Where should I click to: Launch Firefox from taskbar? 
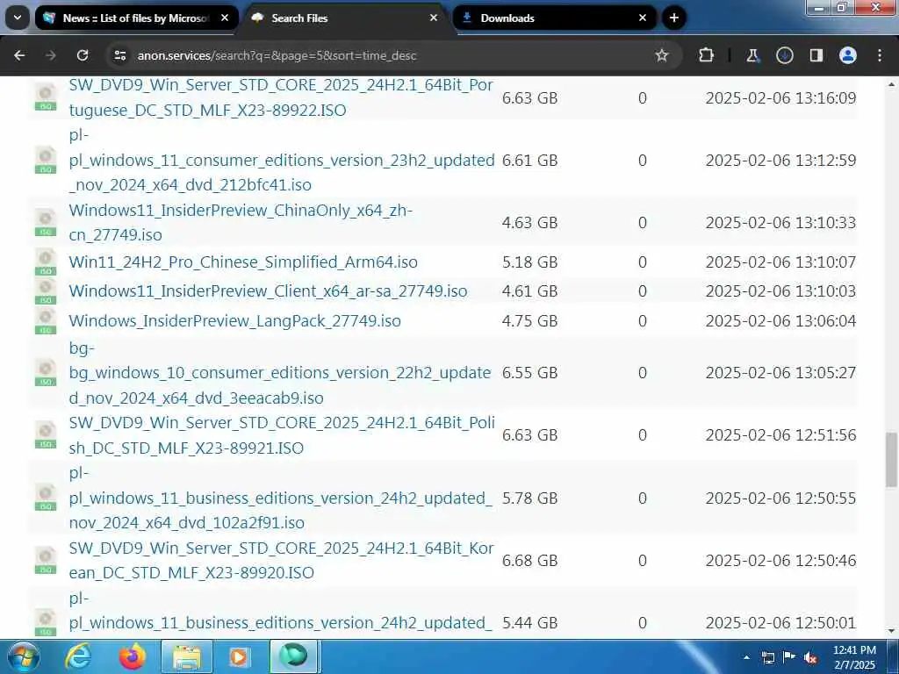[133, 656]
